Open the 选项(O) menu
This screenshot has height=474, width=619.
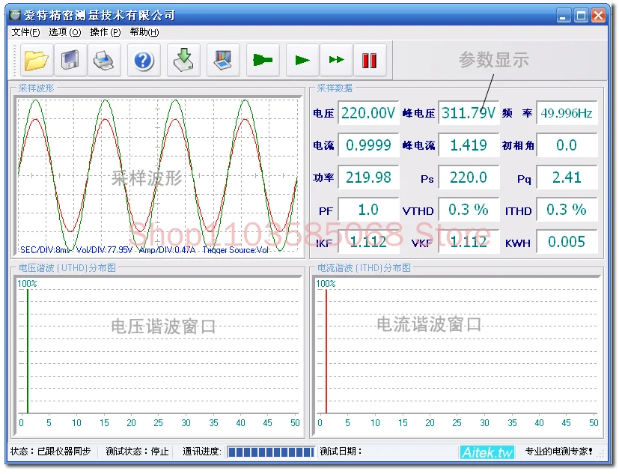point(64,32)
